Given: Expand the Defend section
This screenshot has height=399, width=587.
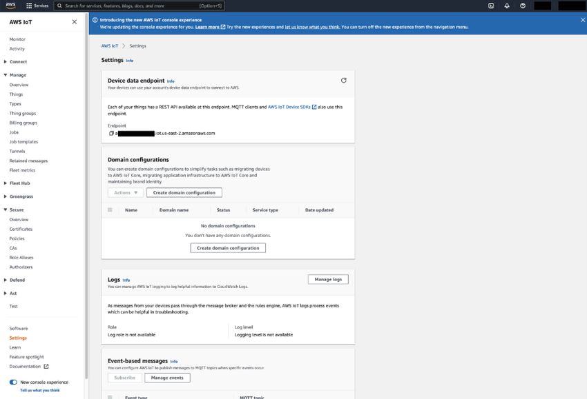Looking at the screenshot, I should [6, 280].
